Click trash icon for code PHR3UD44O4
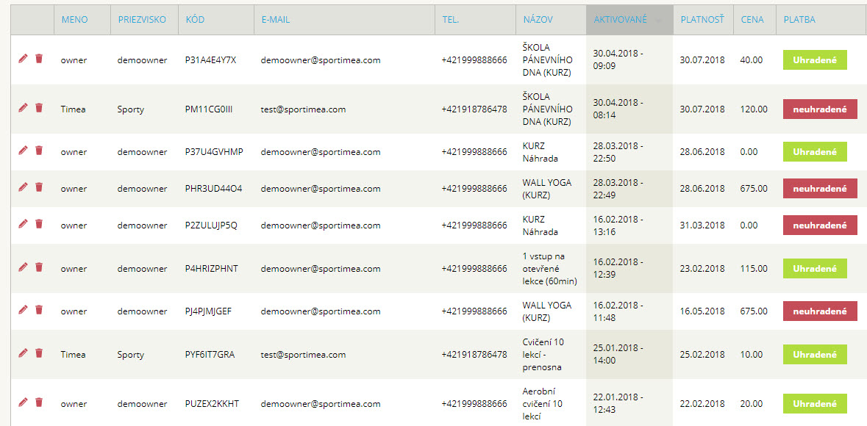Image resolution: width=867 pixels, height=426 pixels. 39,187
